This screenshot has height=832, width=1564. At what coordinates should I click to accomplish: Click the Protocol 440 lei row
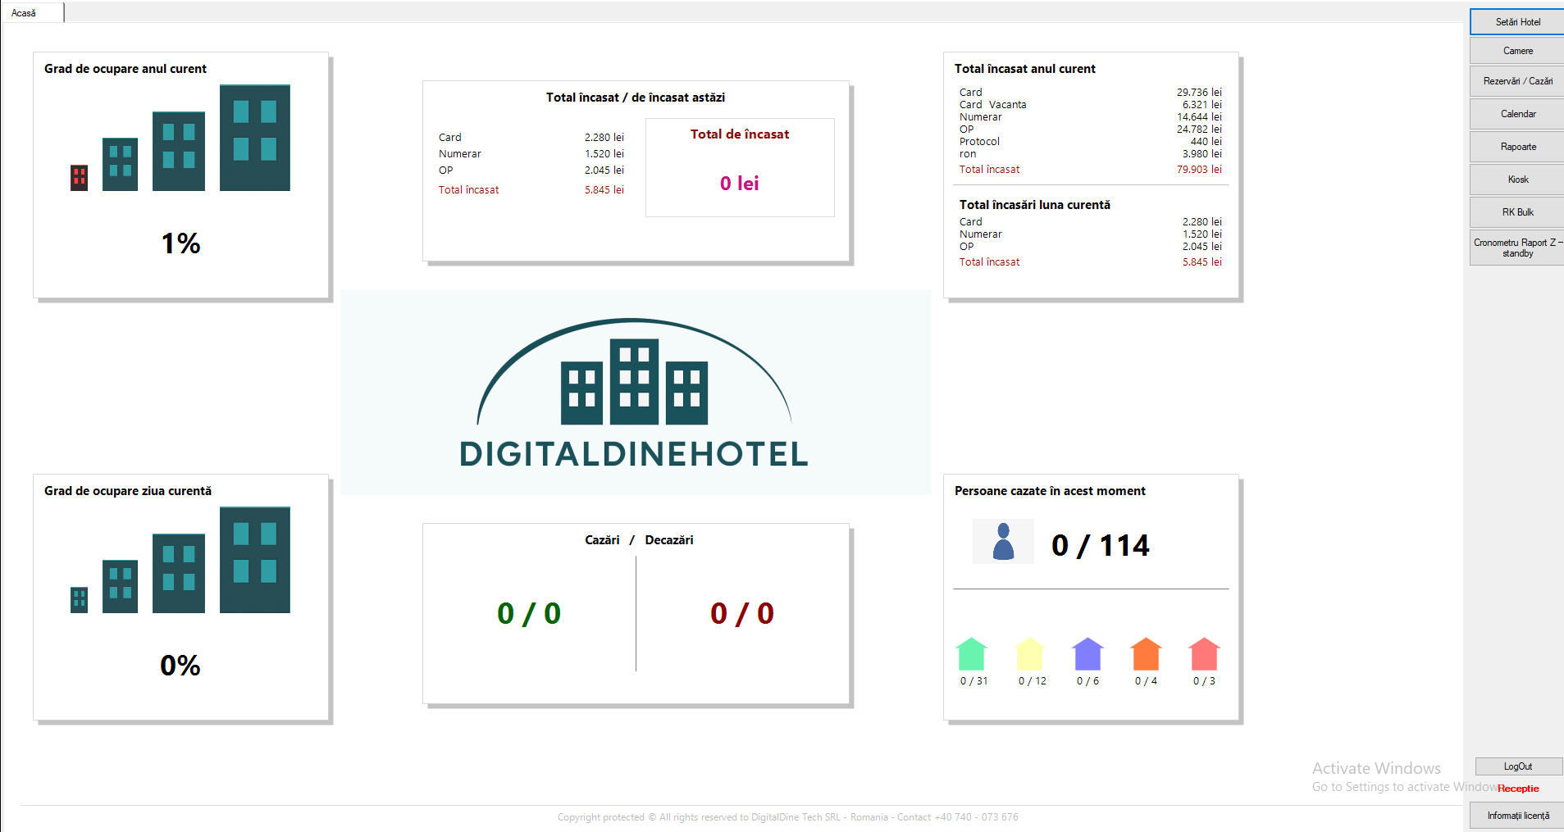1091,142
